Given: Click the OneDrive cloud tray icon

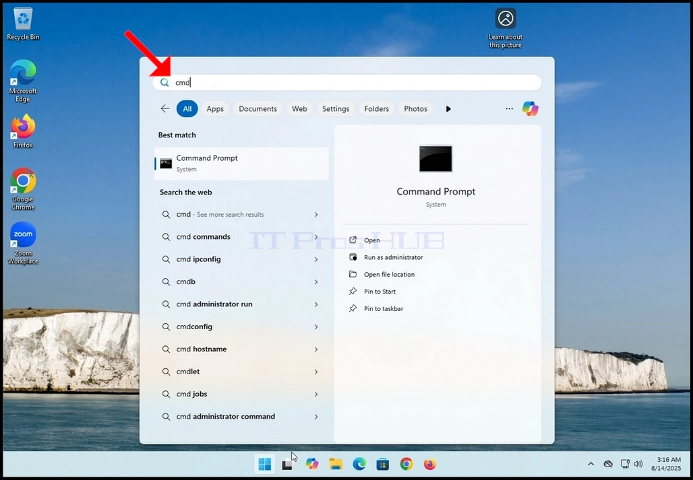Looking at the screenshot, I should coord(608,464).
